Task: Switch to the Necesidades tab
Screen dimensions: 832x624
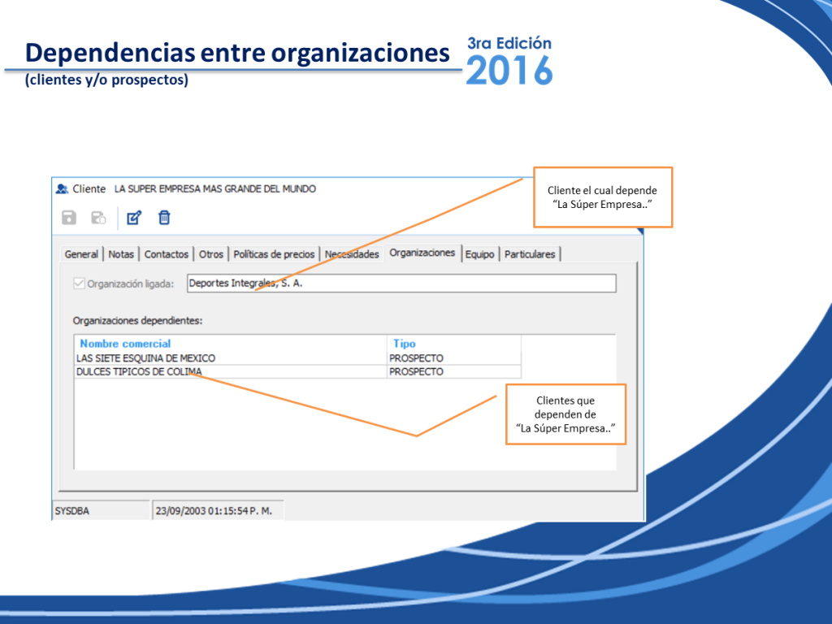Action: click(352, 254)
